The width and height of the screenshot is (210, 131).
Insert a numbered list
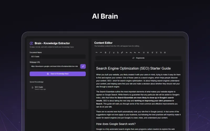click(148, 52)
